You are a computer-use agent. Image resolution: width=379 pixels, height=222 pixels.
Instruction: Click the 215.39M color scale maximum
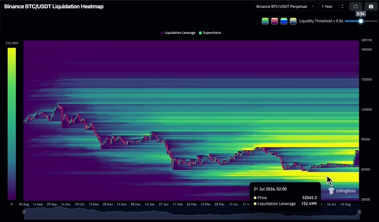pos(12,43)
